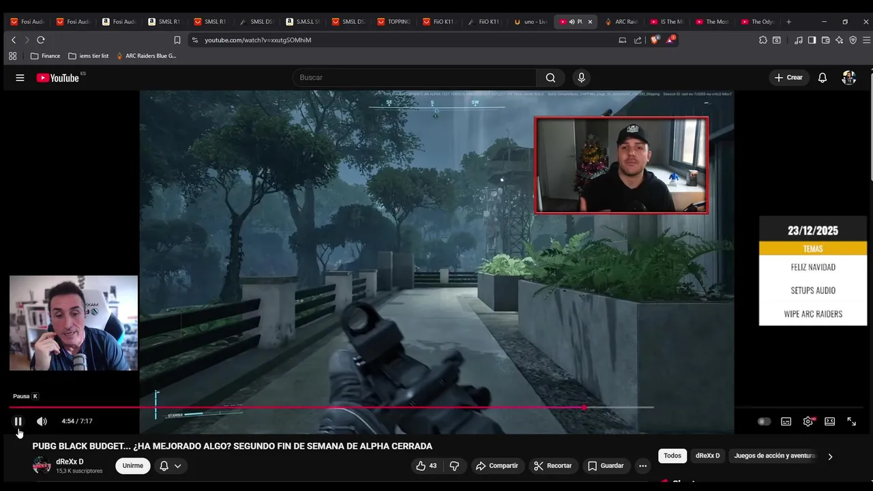Open the dReXx D channel name link

[x=70, y=462]
